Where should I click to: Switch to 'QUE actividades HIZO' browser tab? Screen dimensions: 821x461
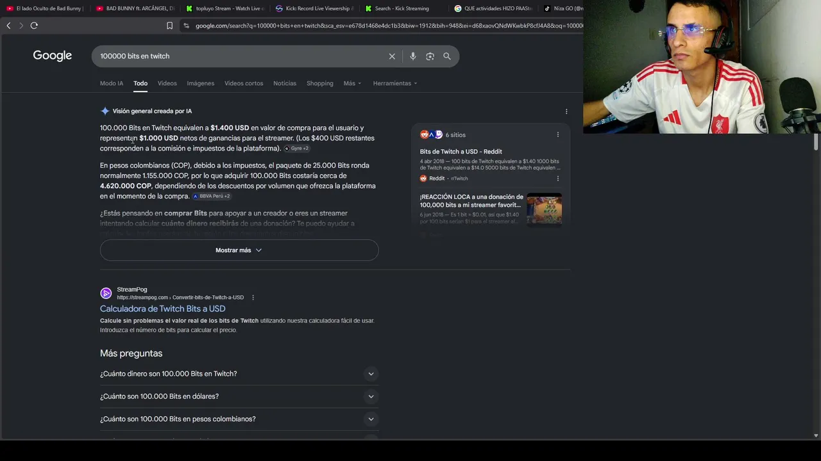[x=494, y=8]
